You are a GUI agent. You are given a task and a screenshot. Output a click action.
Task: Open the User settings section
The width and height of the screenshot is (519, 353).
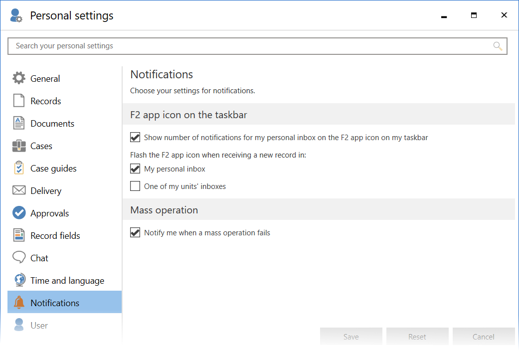coord(64,325)
